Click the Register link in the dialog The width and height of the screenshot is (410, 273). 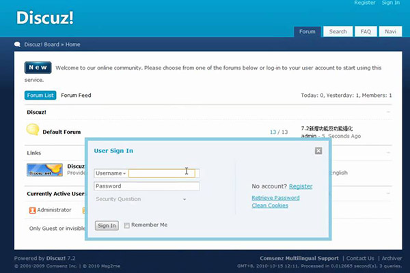(301, 186)
